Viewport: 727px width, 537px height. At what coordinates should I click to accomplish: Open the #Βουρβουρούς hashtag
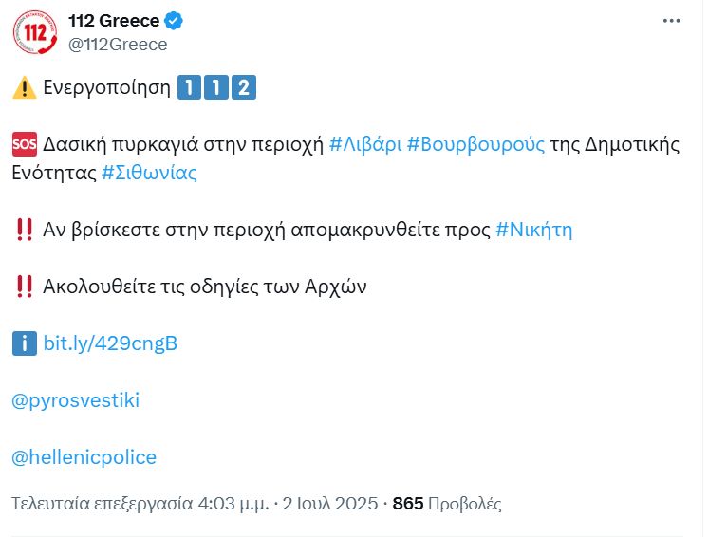(475, 144)
